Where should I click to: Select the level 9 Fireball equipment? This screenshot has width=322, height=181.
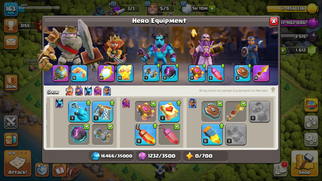(145, 135)
